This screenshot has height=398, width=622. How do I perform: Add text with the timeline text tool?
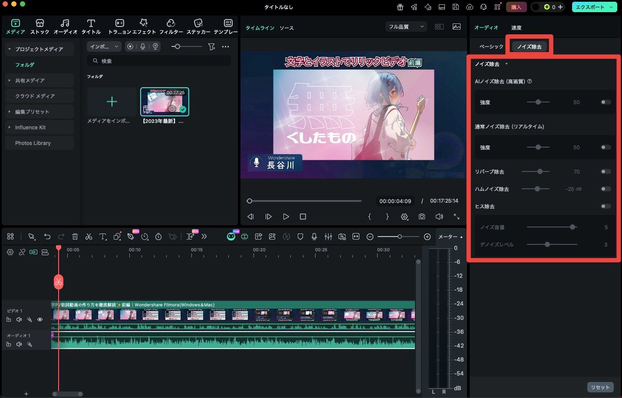[102, 237]
